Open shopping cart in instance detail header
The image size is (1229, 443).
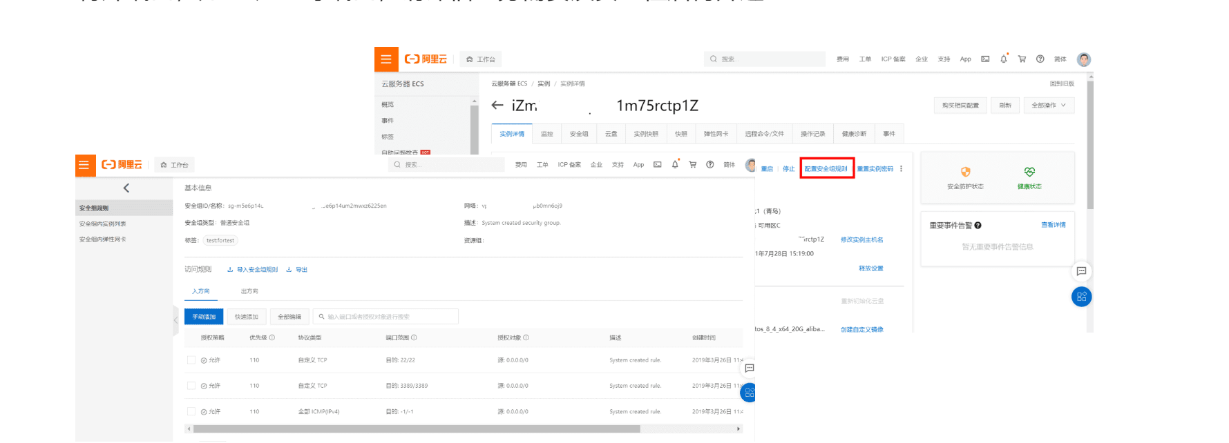coord(1022,59)
